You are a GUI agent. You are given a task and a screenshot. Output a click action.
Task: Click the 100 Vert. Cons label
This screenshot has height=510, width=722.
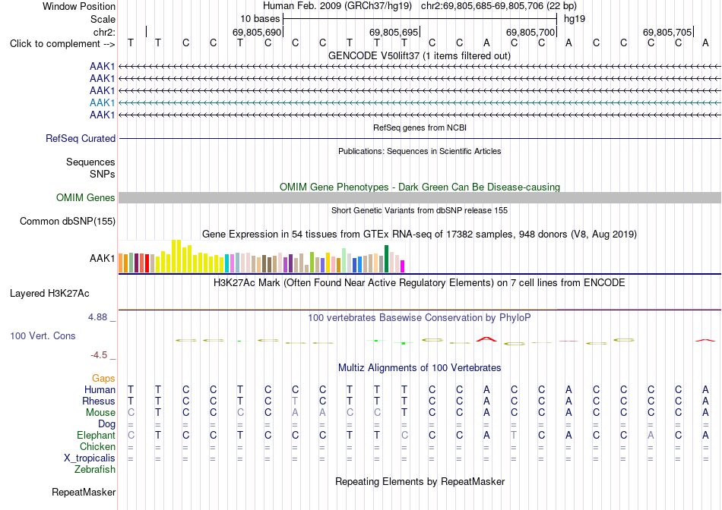(x=43, y=335)
